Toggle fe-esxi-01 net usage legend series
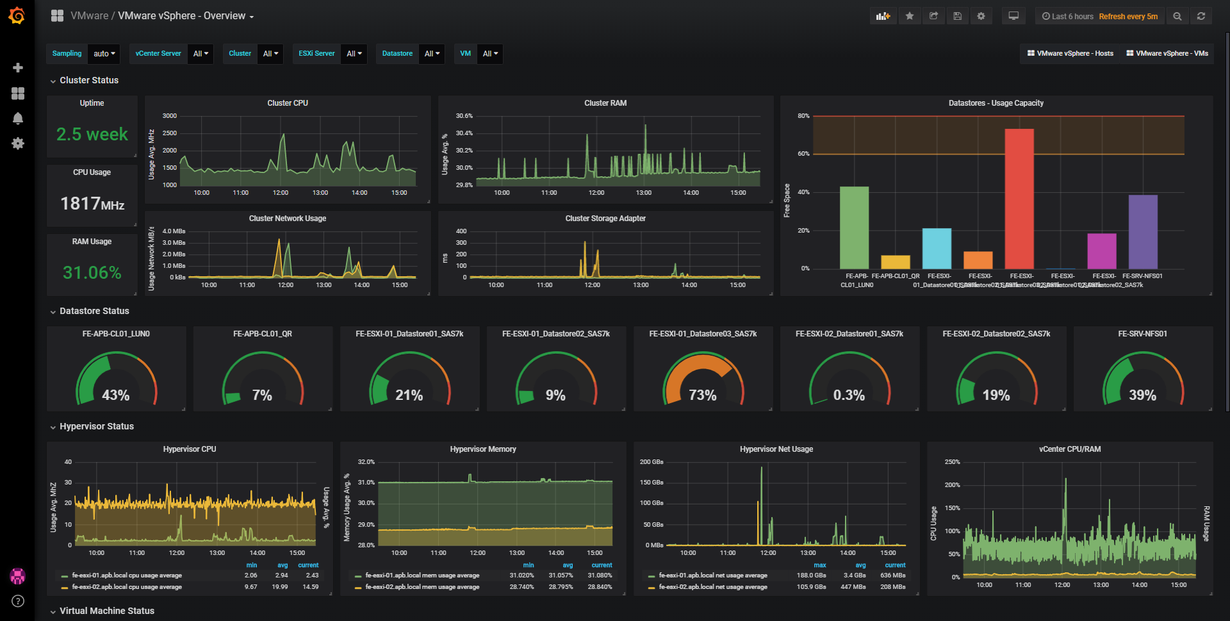This screenshot has height=621, width=1230. (x=713, y=575)
